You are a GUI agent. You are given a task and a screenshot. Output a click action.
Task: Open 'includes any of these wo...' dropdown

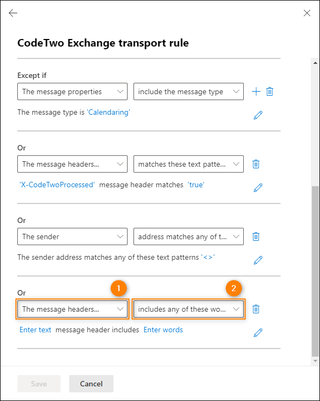click(189, 309)
